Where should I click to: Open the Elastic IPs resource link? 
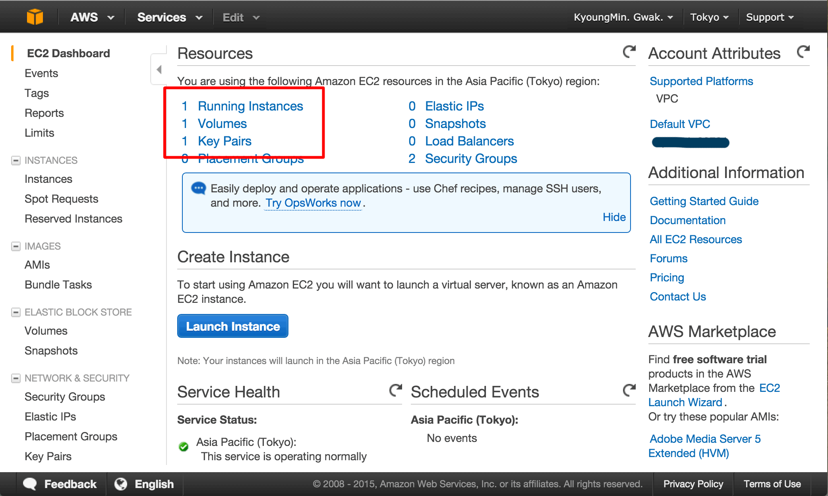tap(454, 106)
